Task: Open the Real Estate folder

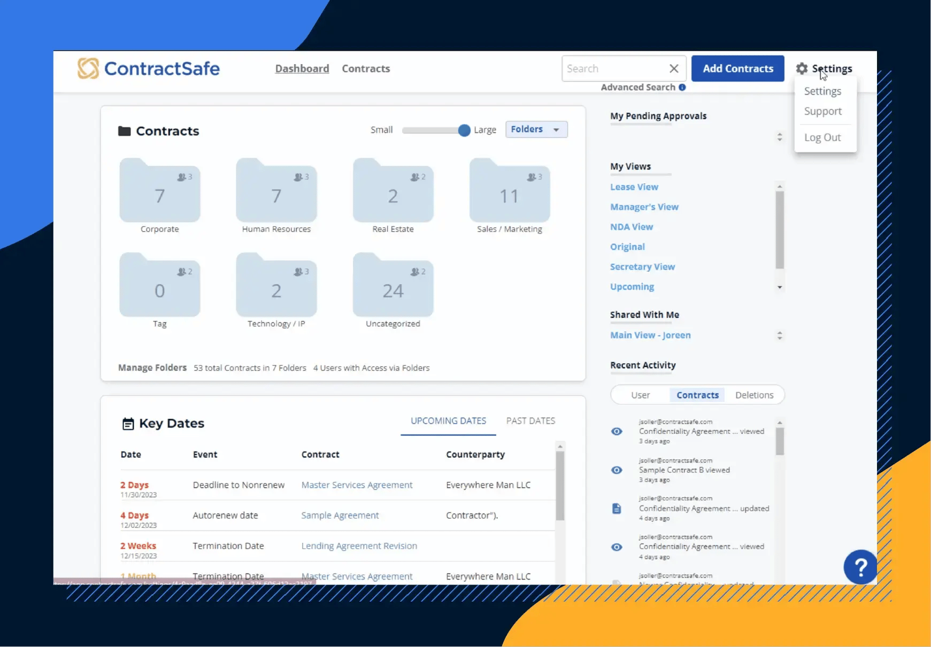Action: click(x=393, y=190)
